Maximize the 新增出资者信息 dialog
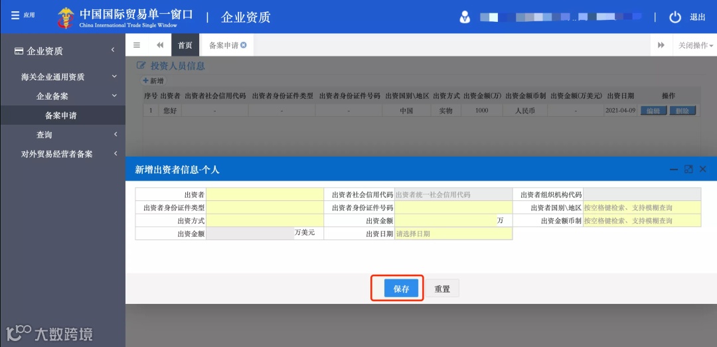 [x=688, y=169]
